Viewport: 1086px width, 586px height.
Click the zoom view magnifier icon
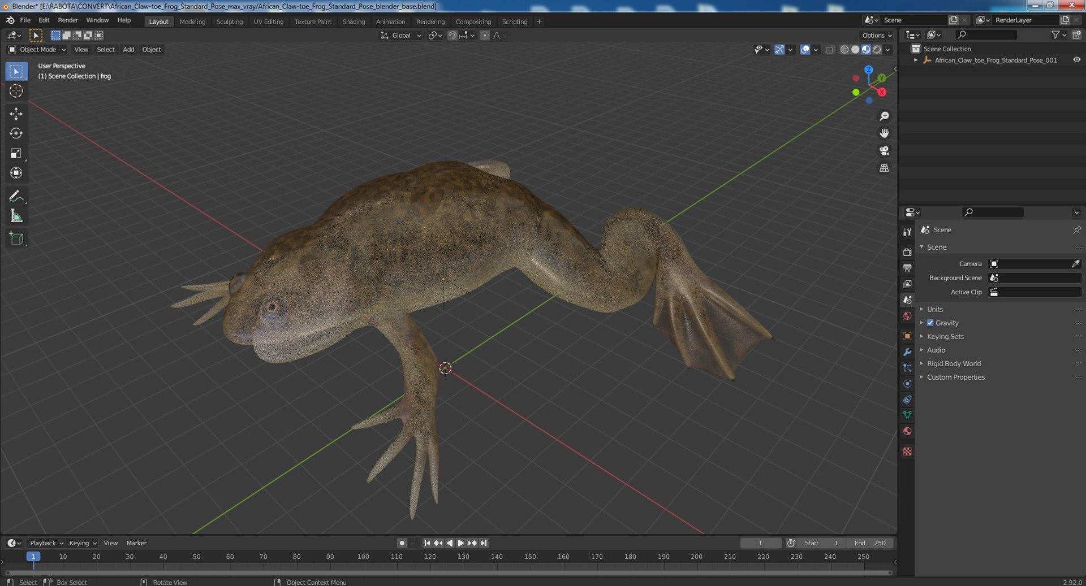coord(884,116)
